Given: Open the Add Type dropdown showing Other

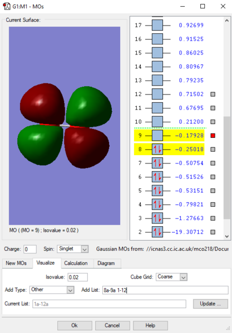Looking at the screenshot, I should [x=52, y=290].
